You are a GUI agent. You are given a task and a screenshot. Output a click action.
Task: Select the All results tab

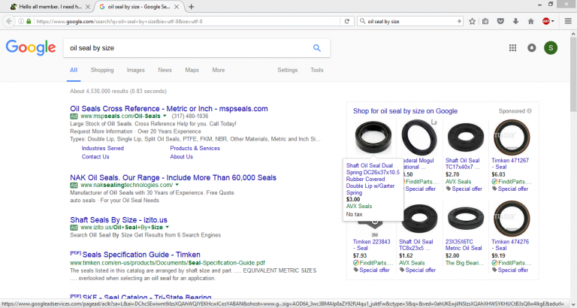(x=74, y=70)
